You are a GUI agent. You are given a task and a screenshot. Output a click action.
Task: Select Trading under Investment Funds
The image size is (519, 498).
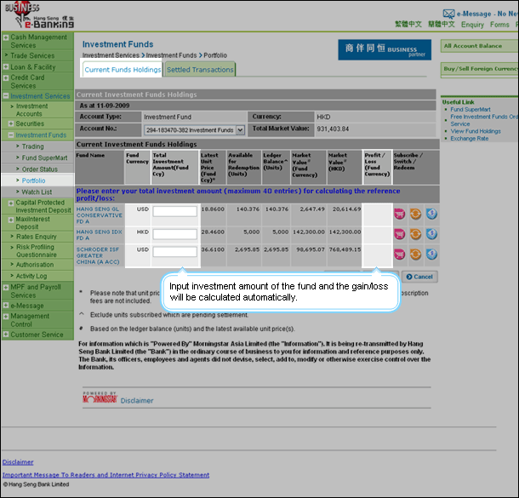coord(33,146)
